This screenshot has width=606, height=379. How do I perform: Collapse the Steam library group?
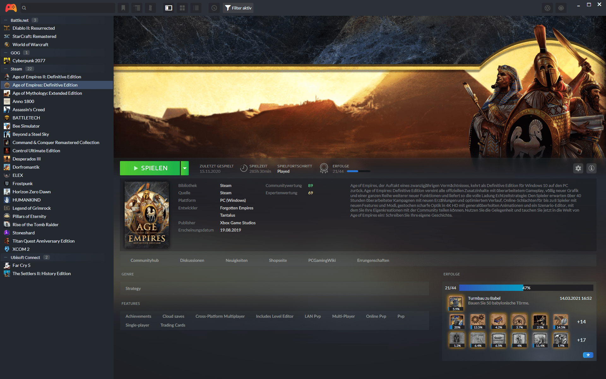5,69
